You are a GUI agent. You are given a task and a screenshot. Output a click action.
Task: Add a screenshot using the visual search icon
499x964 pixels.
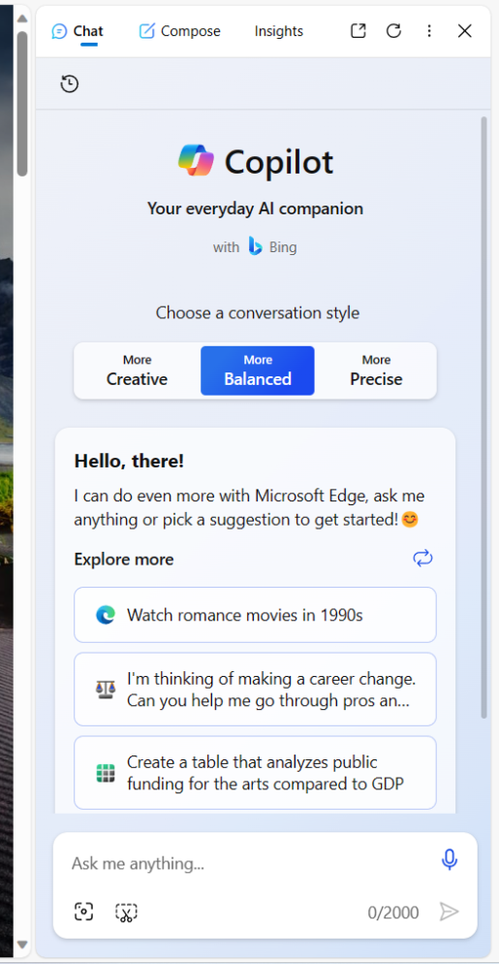(83, 911)
